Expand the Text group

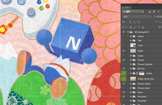(x=131, y=40)
